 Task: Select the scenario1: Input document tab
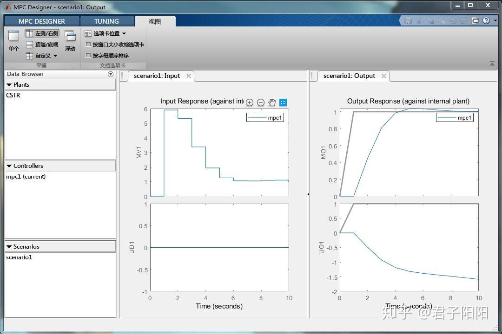157,76
